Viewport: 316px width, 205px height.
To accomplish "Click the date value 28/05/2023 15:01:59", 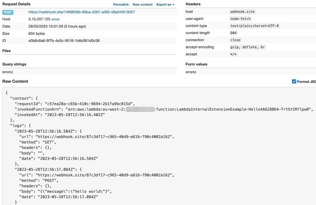I will coord(57,26).
